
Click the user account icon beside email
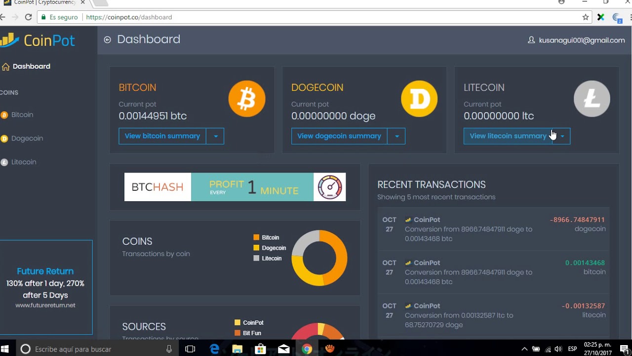pos(531,40)
